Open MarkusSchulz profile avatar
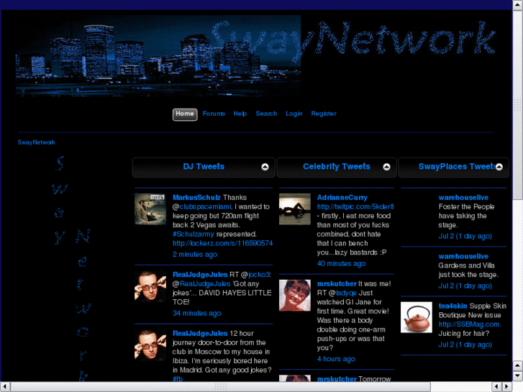523x392 pixels. click(x=150, y=209)
